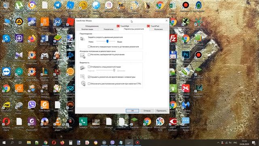Open the TeamViewer desktop shortcut
The width and height of the screenshot is (259, 146).
point(6,71)
